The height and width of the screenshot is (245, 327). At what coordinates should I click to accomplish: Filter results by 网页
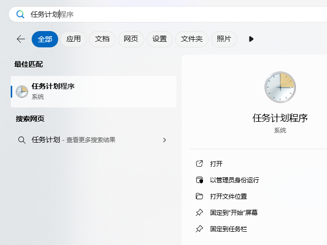tap(131, 39)
